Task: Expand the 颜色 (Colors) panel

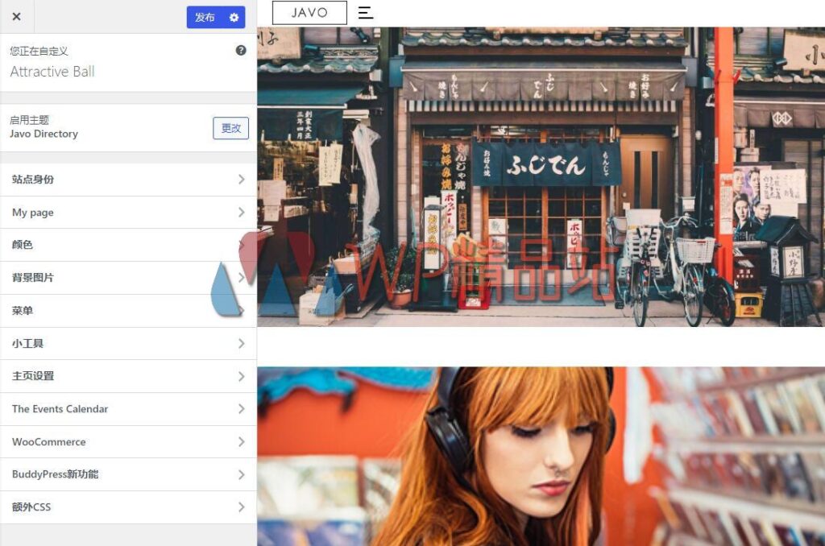Action: click(x=129, y=245)
